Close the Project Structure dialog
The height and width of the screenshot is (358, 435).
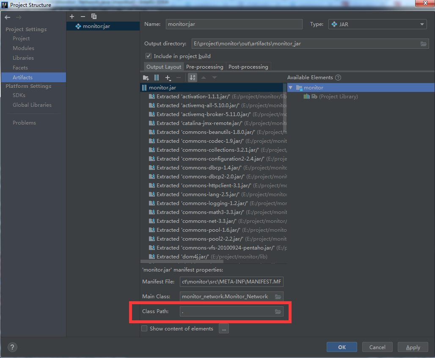425,3
